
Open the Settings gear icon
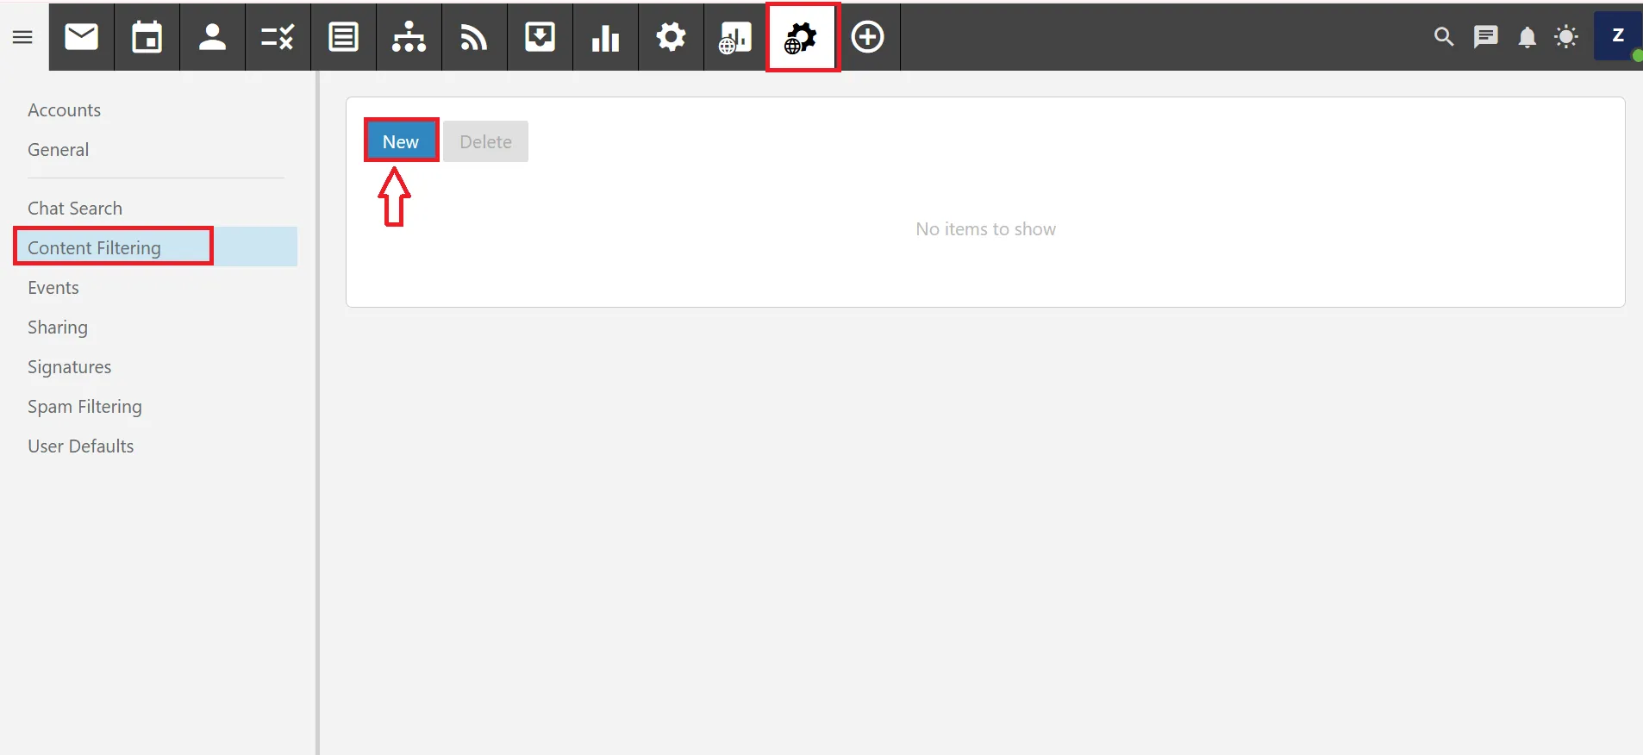[x=671, y=37]
